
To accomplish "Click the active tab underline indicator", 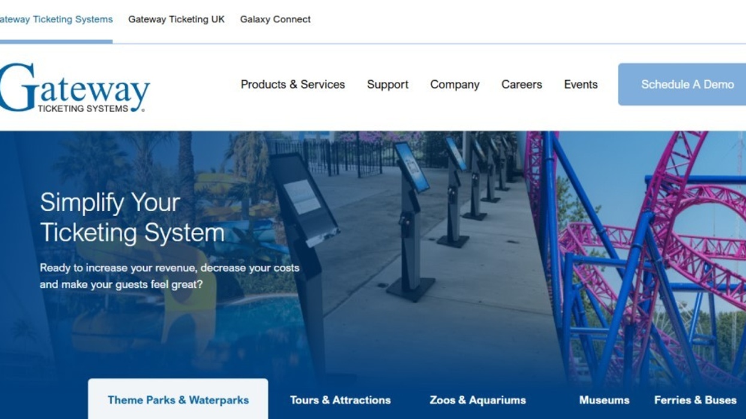I will pos(57,41).
